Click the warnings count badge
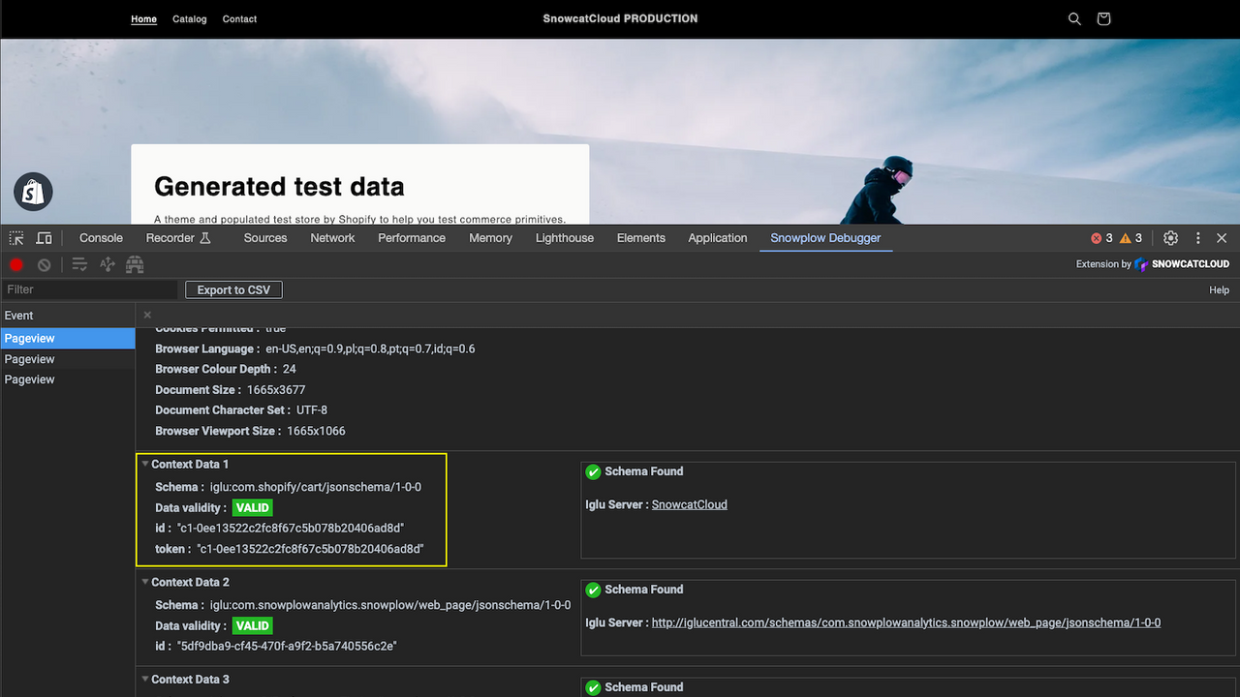 tap(1131, 237)
